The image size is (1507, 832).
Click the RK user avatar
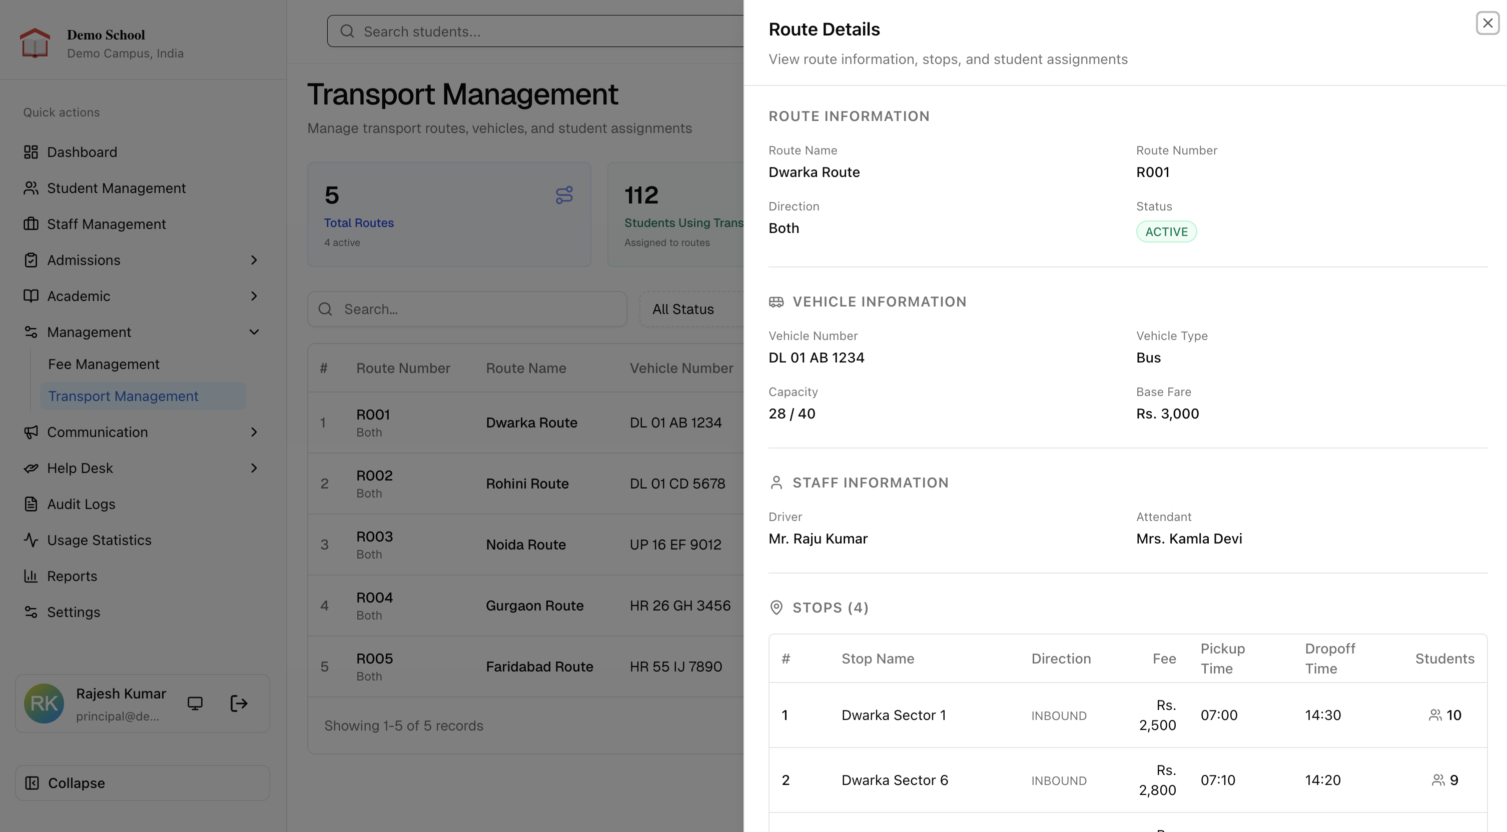click(44, 703)
